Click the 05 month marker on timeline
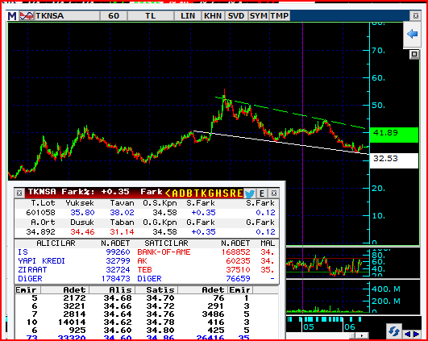Viewport: 428px width, 341px height. tap(309, 326)
